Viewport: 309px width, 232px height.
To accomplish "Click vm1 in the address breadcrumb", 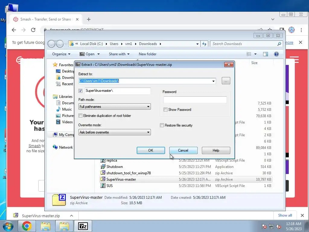I will (129, 44).
